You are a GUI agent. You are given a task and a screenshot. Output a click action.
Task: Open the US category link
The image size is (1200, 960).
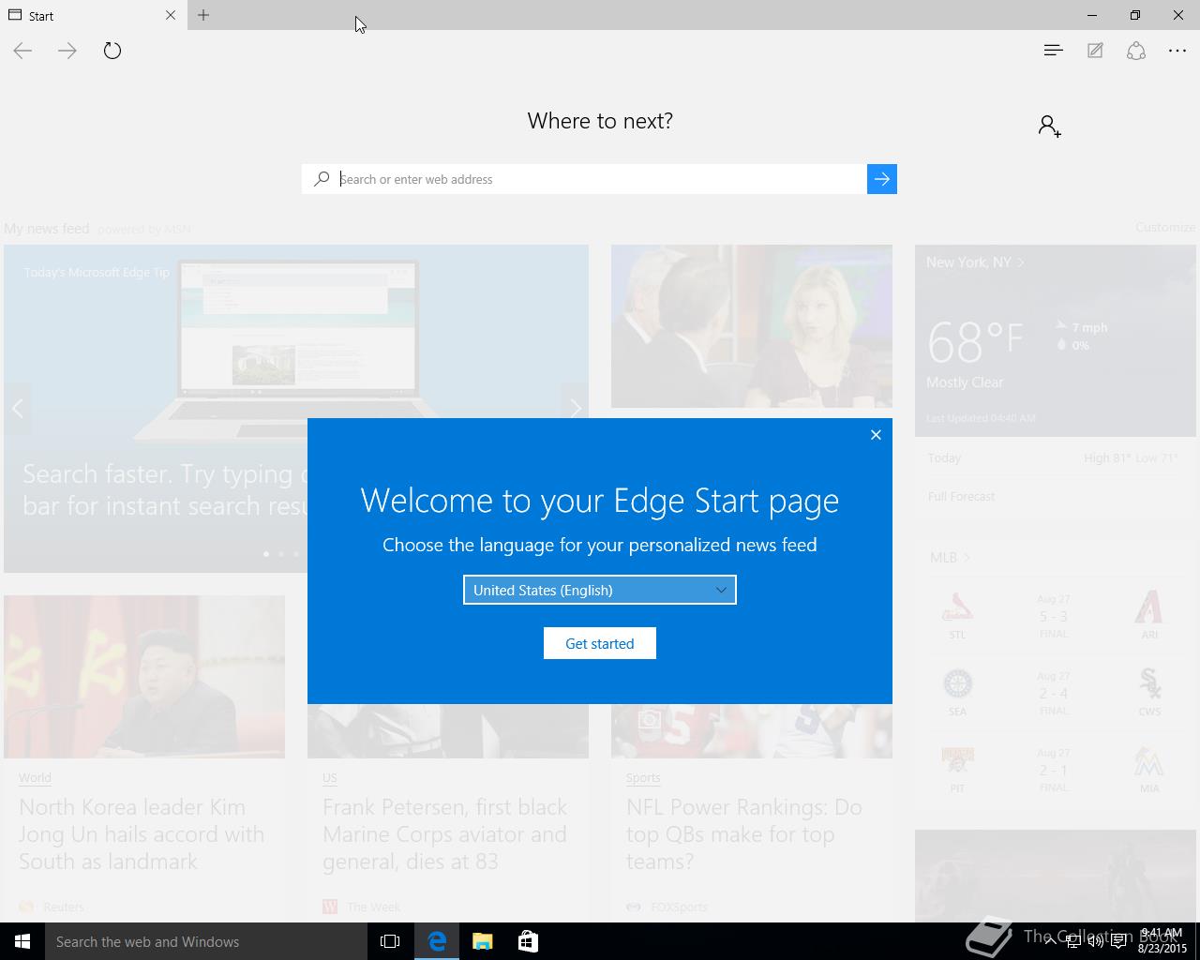(330, 777)
